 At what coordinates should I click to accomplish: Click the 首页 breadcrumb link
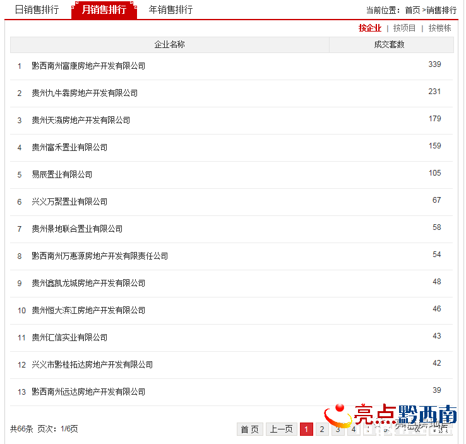(412, 10)
